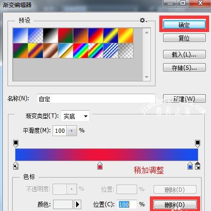Choose the black to white gradient preset

click(51, 35)
